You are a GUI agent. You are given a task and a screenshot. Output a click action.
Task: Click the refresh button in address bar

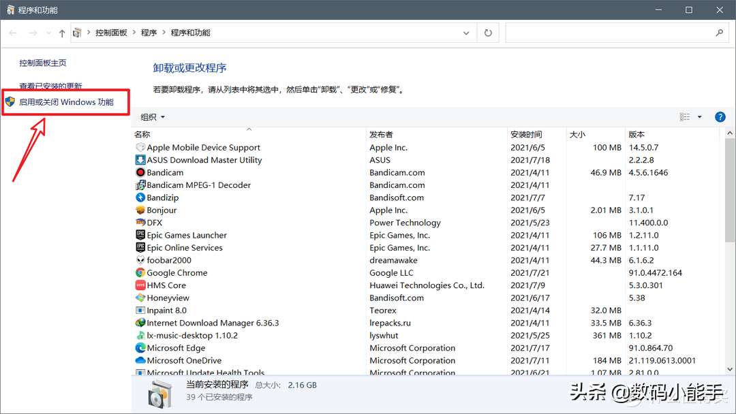[488, 33]
